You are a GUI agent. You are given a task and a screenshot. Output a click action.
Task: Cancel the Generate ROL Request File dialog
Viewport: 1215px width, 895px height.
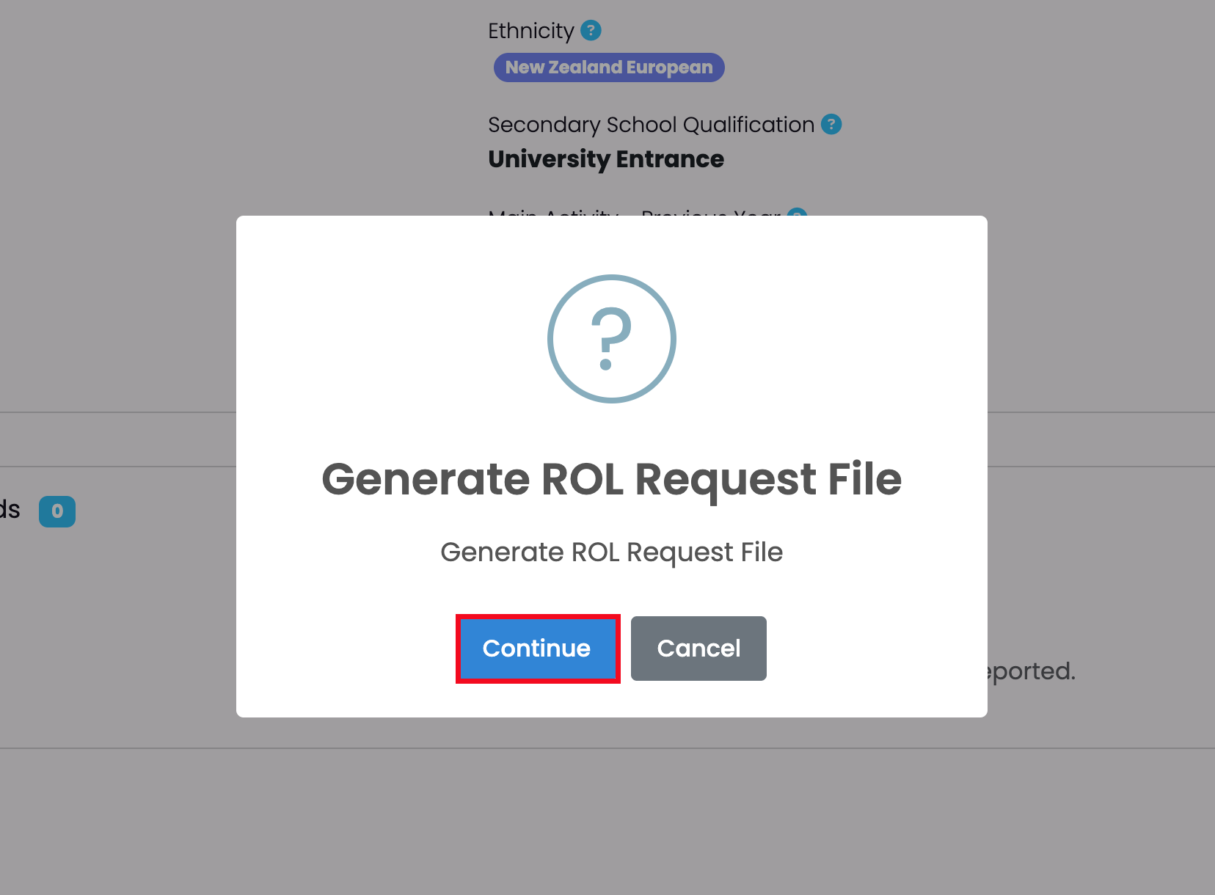698,649
